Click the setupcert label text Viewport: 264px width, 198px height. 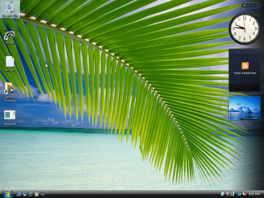10,124
